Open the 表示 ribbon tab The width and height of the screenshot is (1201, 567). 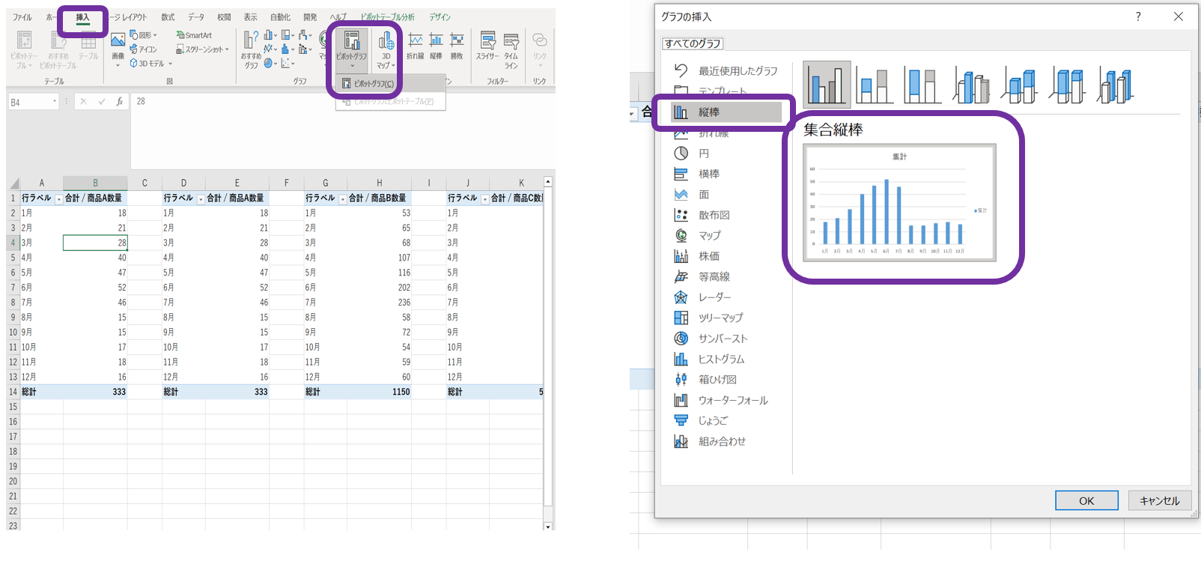250,17
